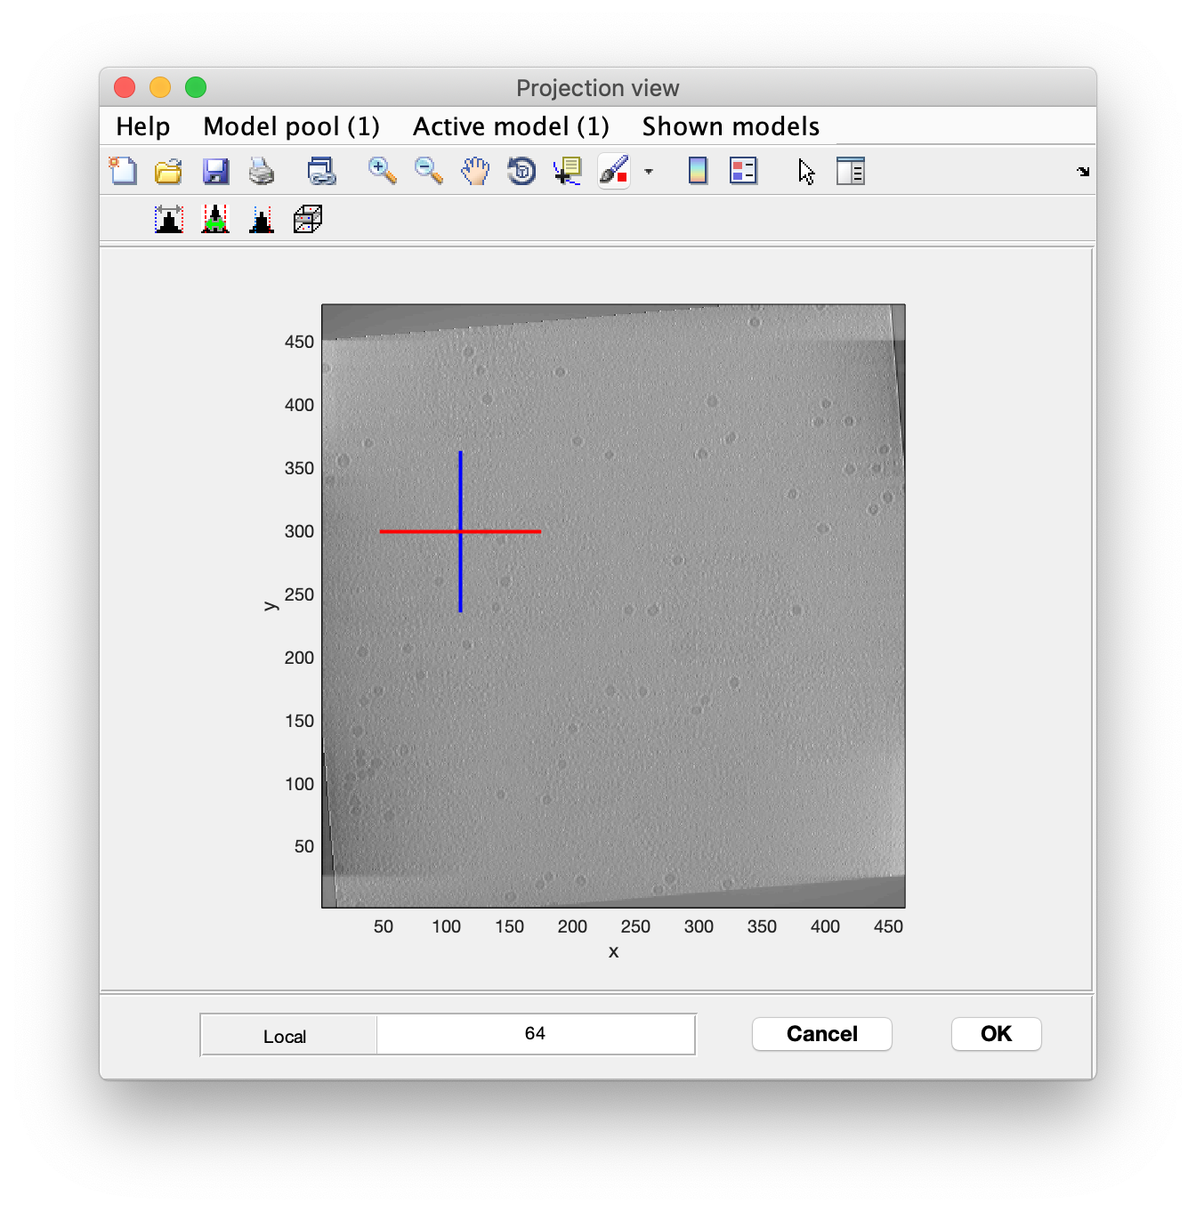Image resolution: width=1196 pixels, height=1212 pixels.
Task: Enable the Rotate 3D tool
Action: point(521,170)
